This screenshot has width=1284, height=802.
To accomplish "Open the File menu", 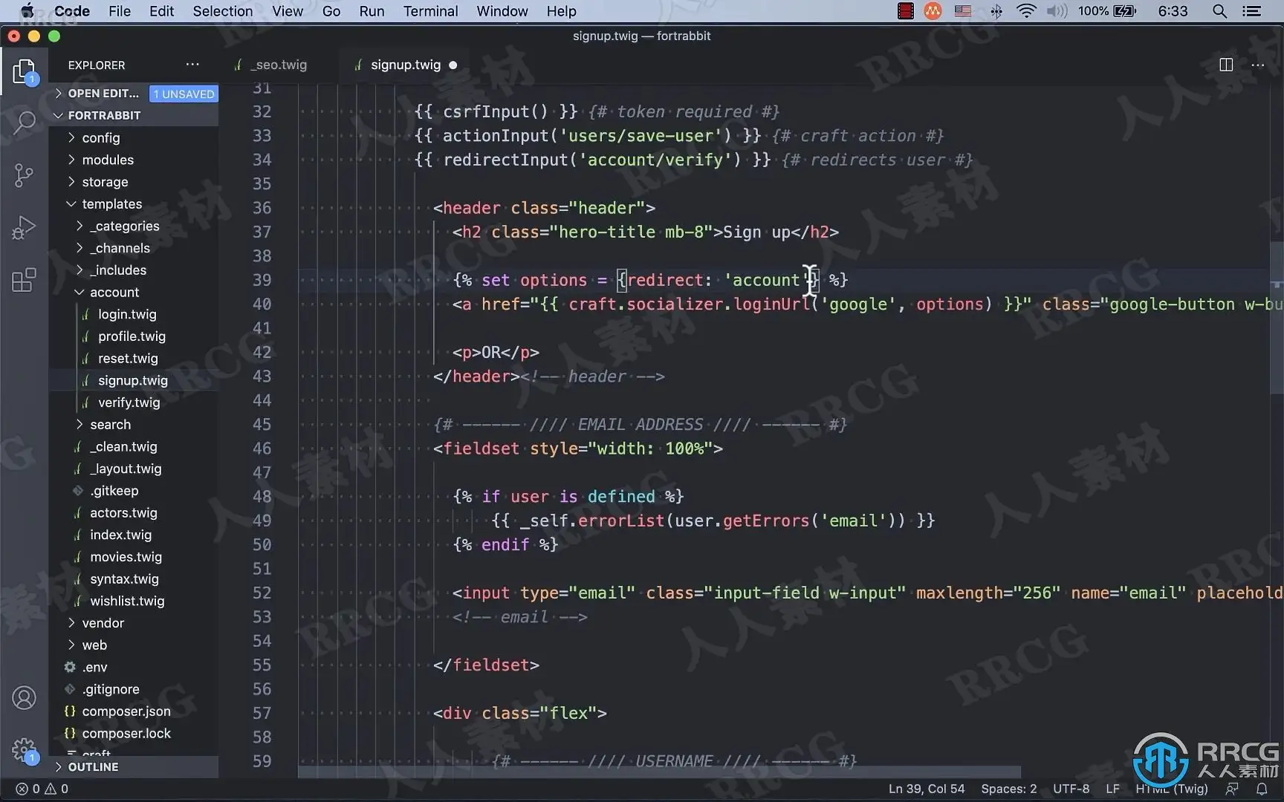I will pos(119,11).
